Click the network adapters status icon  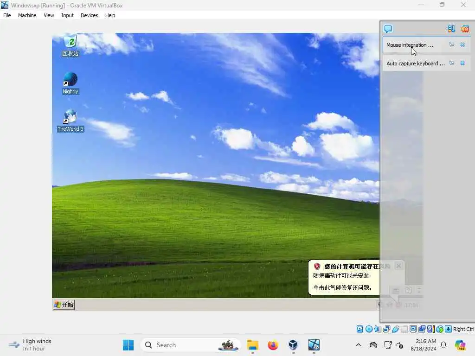point(386,329)
